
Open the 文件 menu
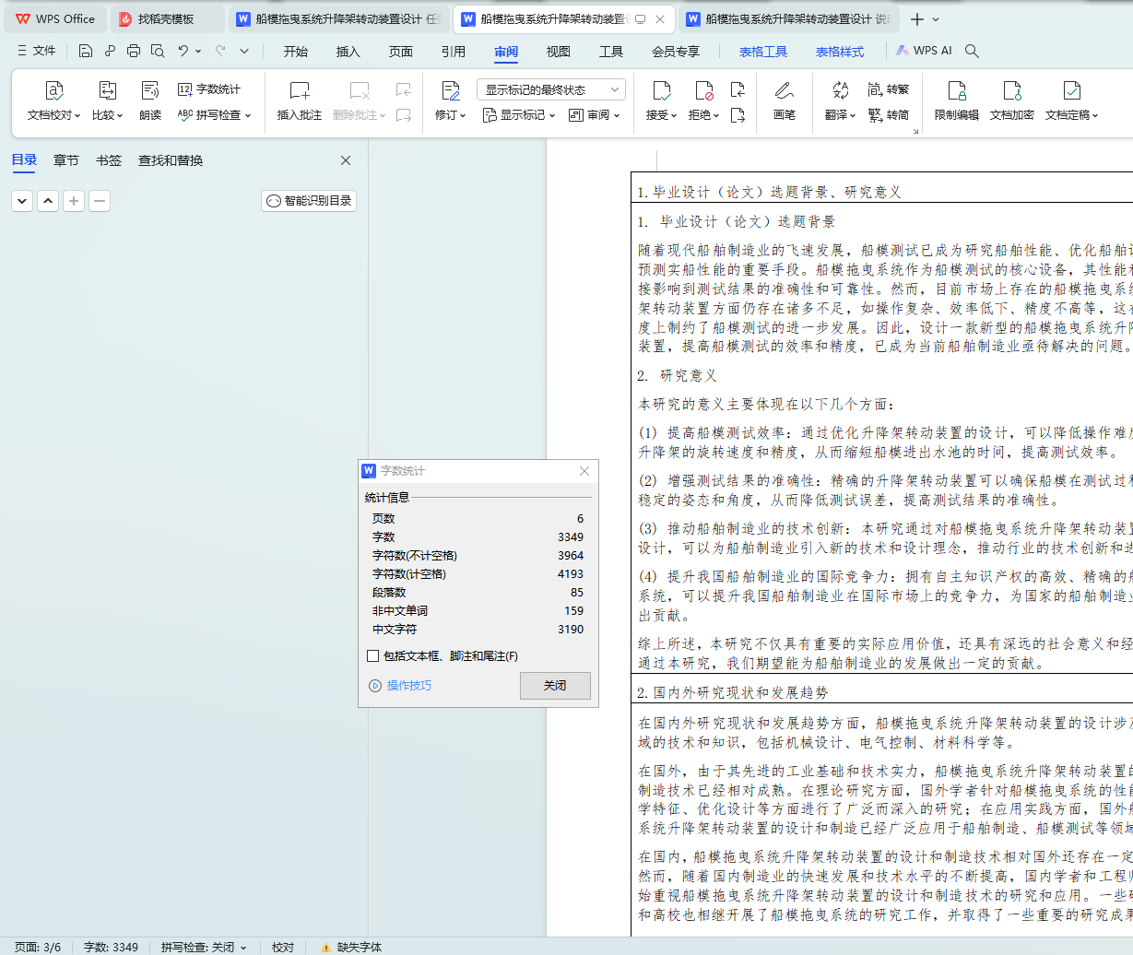click(37, 51)
